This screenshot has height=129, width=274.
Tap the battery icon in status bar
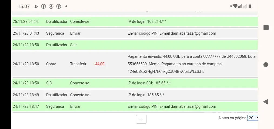[x=250, y=6]
